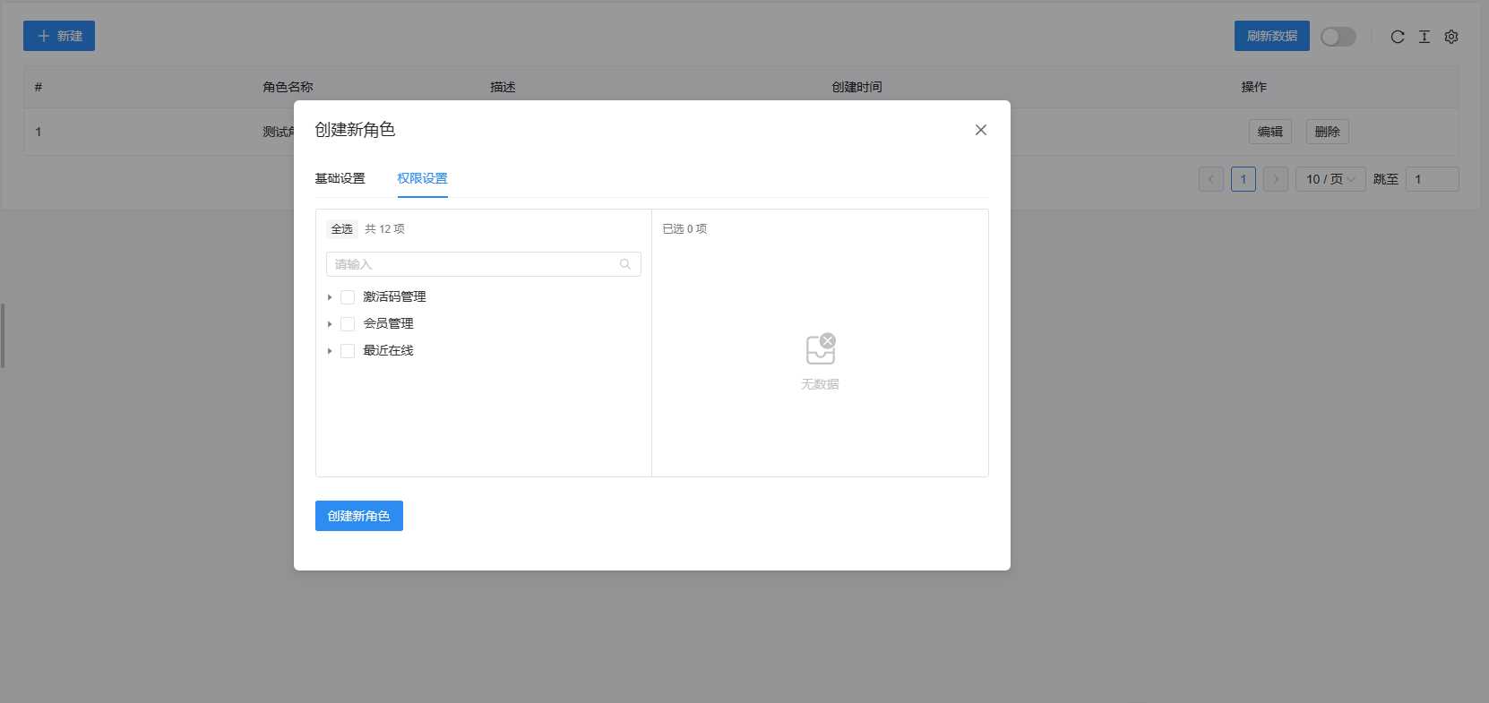The height and width of the screenshot is (703, 1489).
Task: Click the refresh table icon
Action: (x=1397, y=37)
